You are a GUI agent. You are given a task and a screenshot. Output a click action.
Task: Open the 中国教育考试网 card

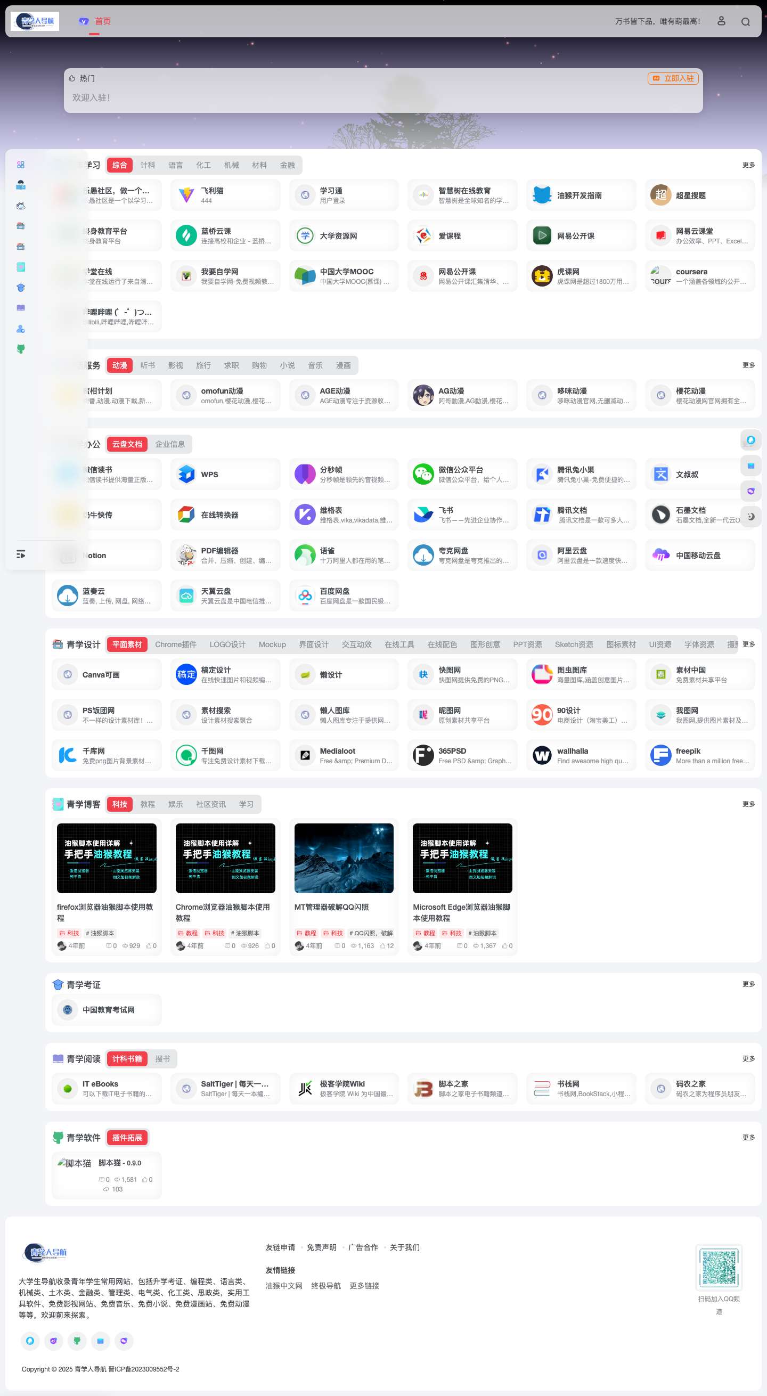click(107, 1010)
